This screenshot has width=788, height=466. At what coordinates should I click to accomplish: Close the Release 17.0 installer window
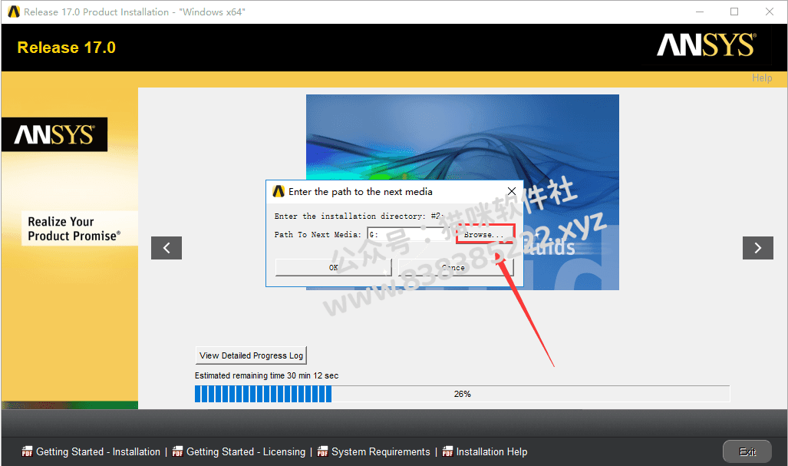pyautogui.click(x=770, y=12)
